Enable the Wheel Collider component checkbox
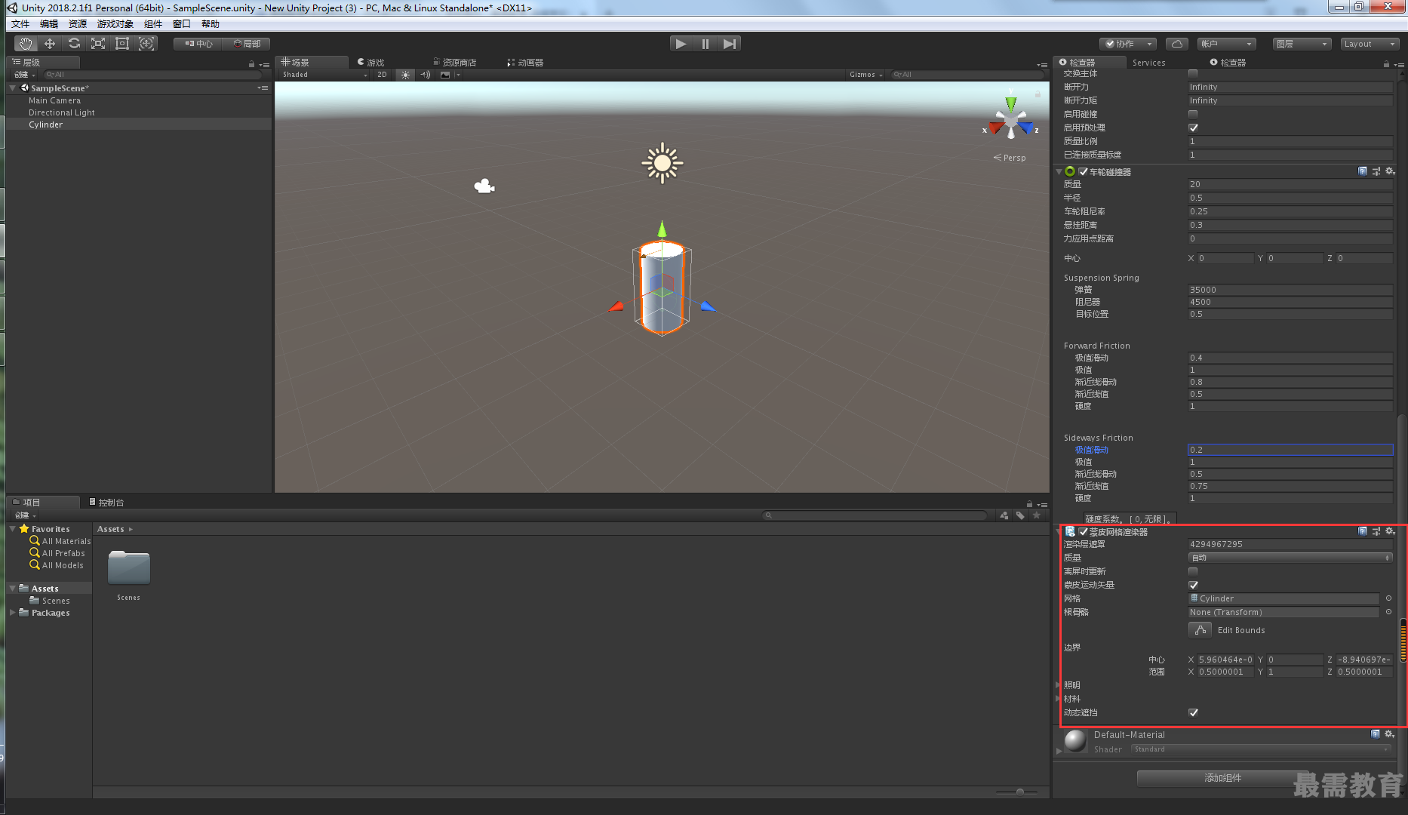Image resolution: width=1408 pixels, height=815 pixels. (1084, 172)
